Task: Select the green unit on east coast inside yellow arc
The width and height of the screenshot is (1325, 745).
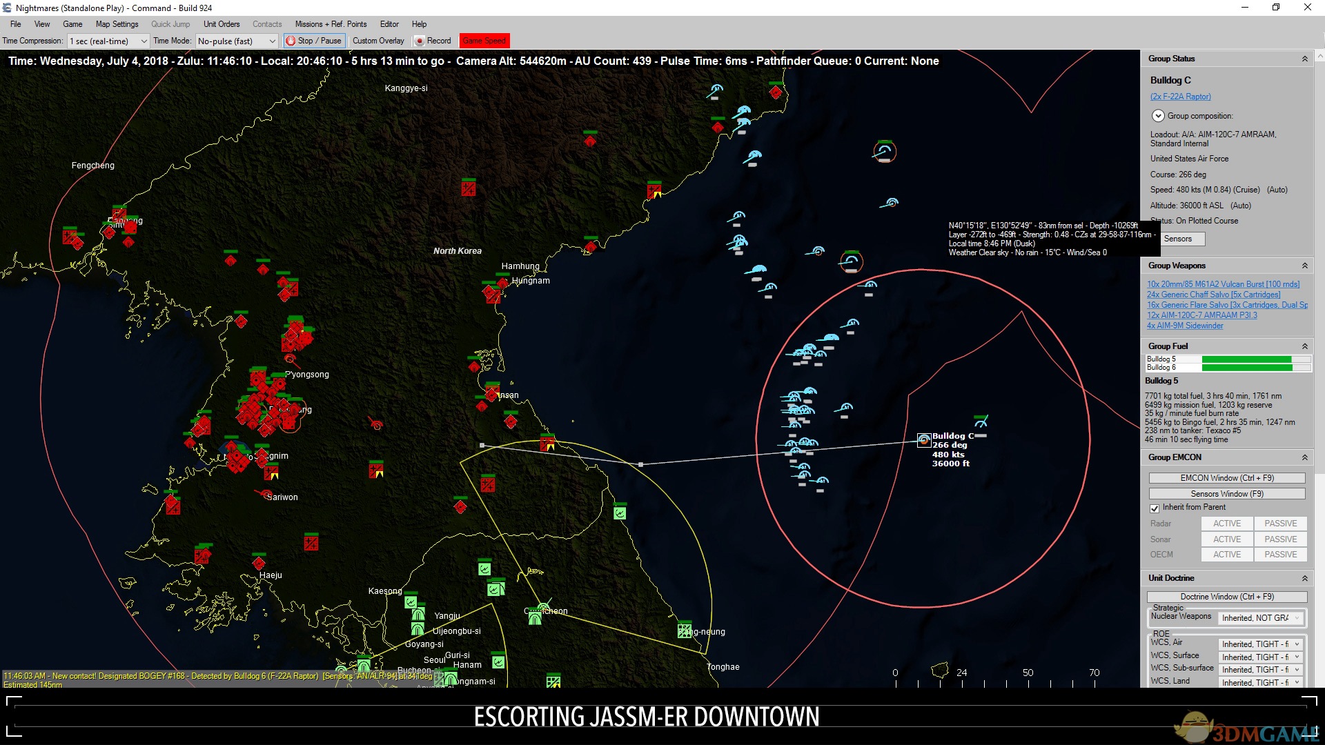Action: click(x=620, y=512)
